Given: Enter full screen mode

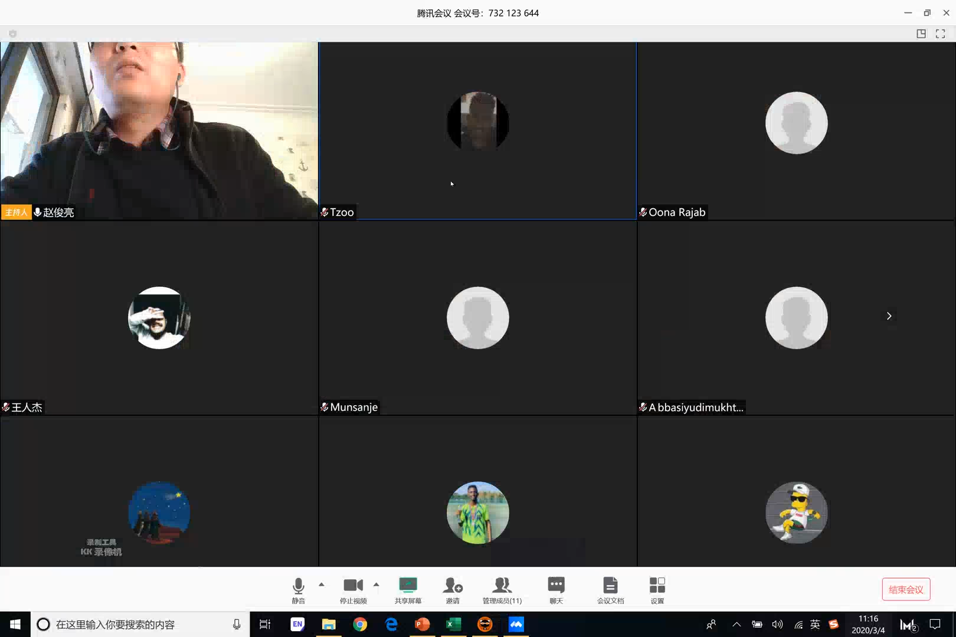Looking at the screenshot, I should pos(940,34).
